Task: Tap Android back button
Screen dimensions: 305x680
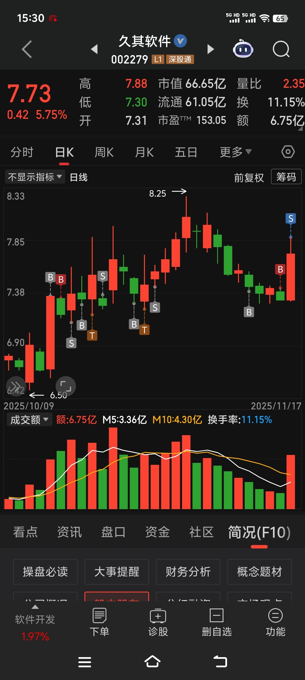Action: [x=220, y=662]
